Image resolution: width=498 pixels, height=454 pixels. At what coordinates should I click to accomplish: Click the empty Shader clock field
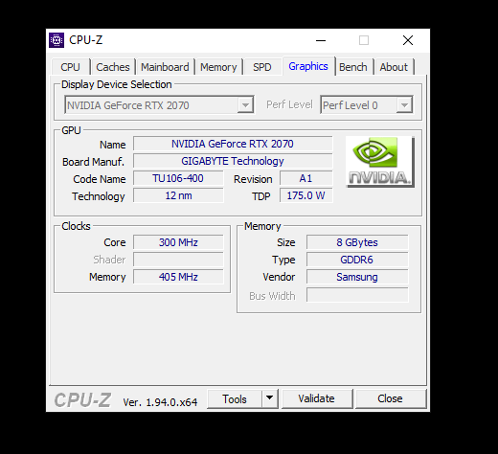tap(178, 260)
